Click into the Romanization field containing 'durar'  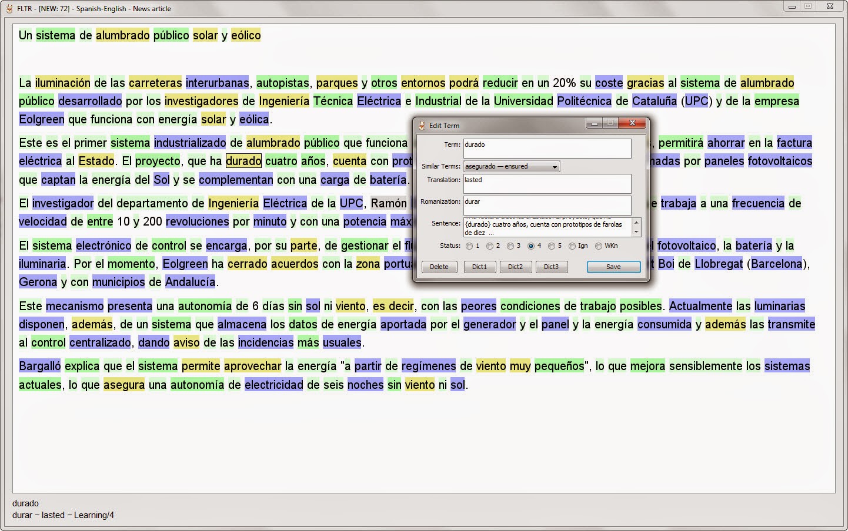tap(547, 206)
